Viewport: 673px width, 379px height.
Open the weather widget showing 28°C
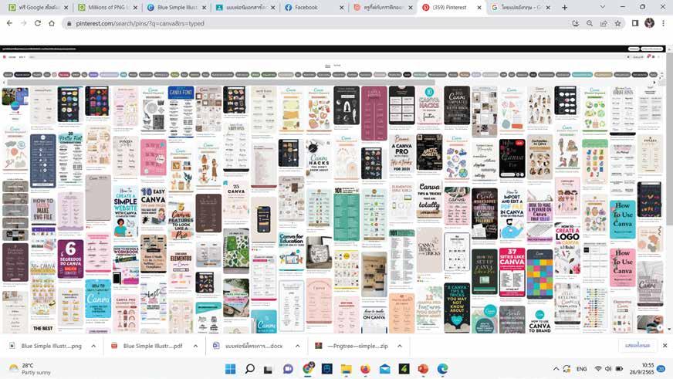coord(29,369)
